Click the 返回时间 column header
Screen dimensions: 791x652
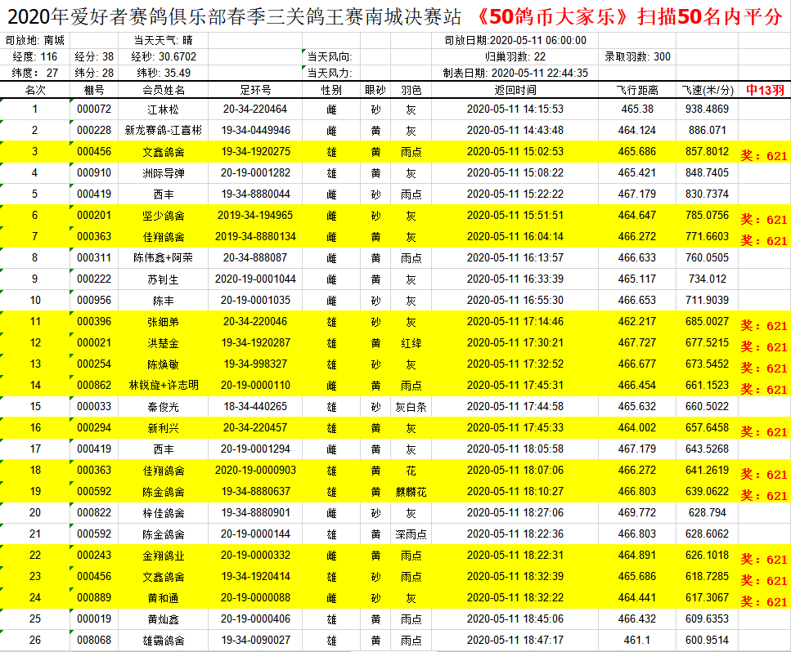coord(515,90)
